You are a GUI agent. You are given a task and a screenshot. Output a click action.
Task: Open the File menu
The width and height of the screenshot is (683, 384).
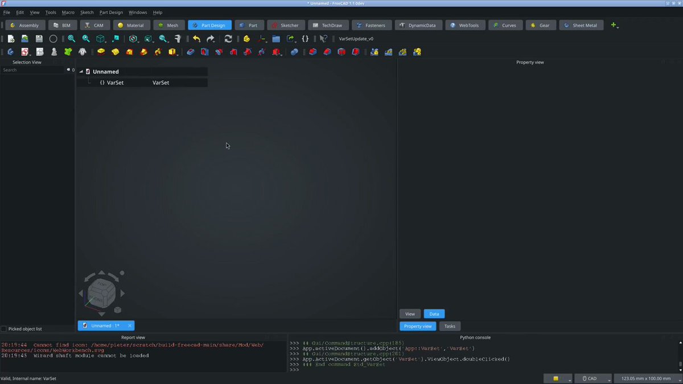pyautogui.click(x=7, y=12)
